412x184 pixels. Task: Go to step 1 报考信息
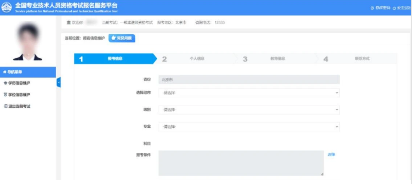[115, 59]
